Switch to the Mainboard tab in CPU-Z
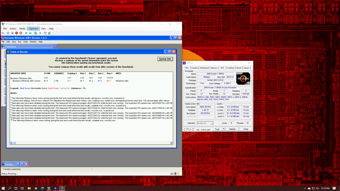340x191 pixels. pos(204,68)
